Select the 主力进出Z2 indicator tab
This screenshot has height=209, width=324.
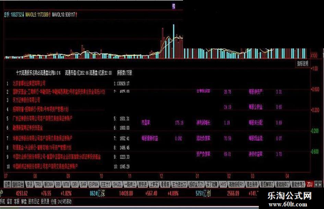tap(179, 184)
